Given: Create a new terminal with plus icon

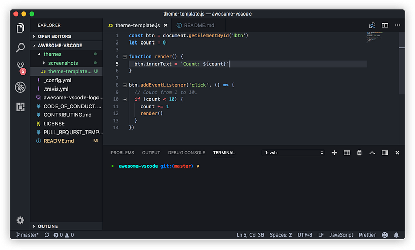Looking at the screenshot, I should point(334,153).
